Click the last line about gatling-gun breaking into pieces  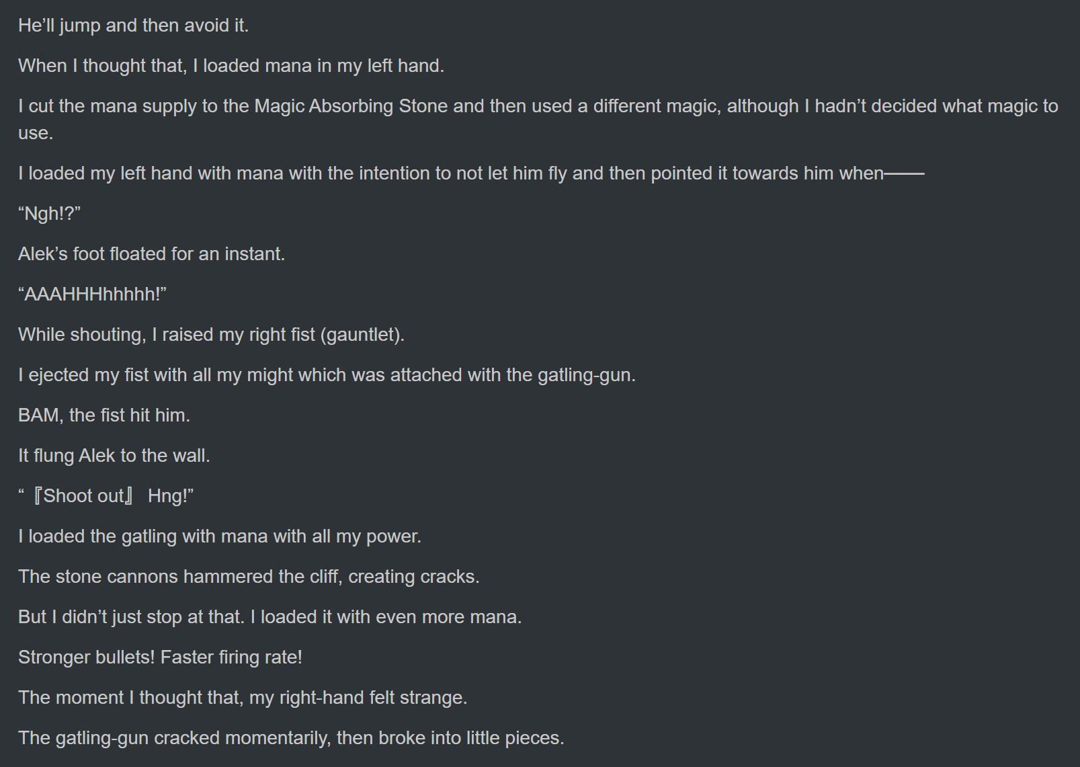(x=291, y=738)
